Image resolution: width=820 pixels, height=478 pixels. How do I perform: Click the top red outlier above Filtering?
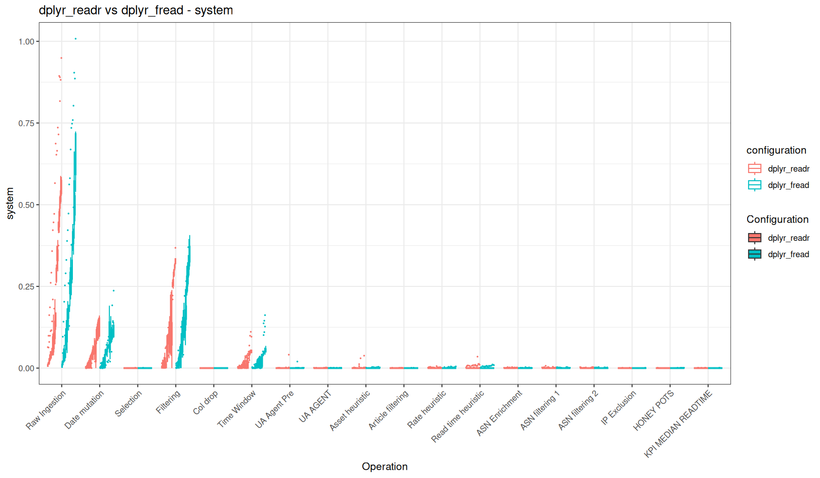coord(175,248)
